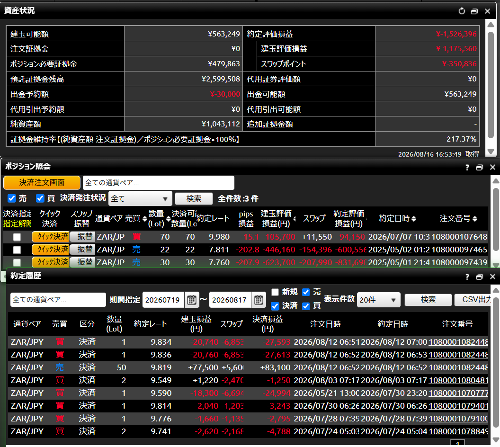Click 振替 for 70 lot buy position

tap(82, 237)
